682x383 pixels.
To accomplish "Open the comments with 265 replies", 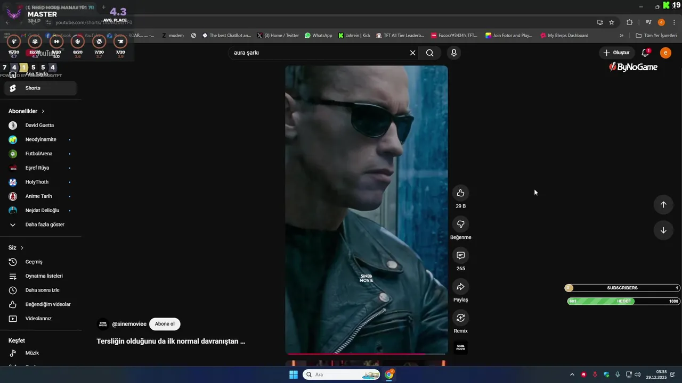I will point(460,255).
